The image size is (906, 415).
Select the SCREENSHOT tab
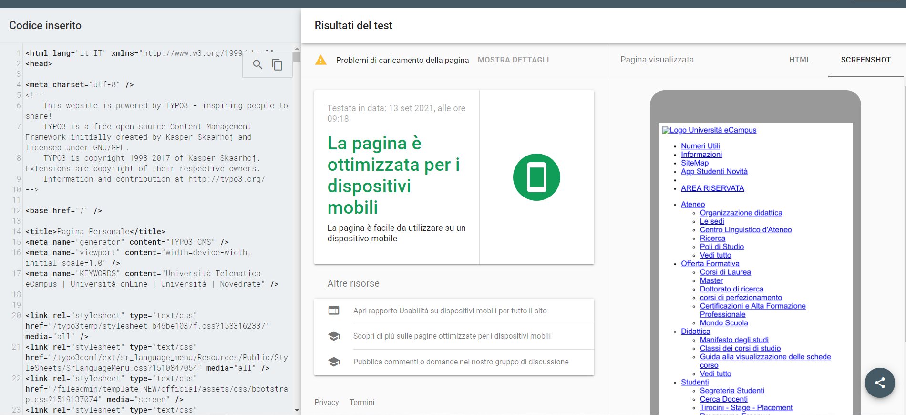click(x=866, y=60)
